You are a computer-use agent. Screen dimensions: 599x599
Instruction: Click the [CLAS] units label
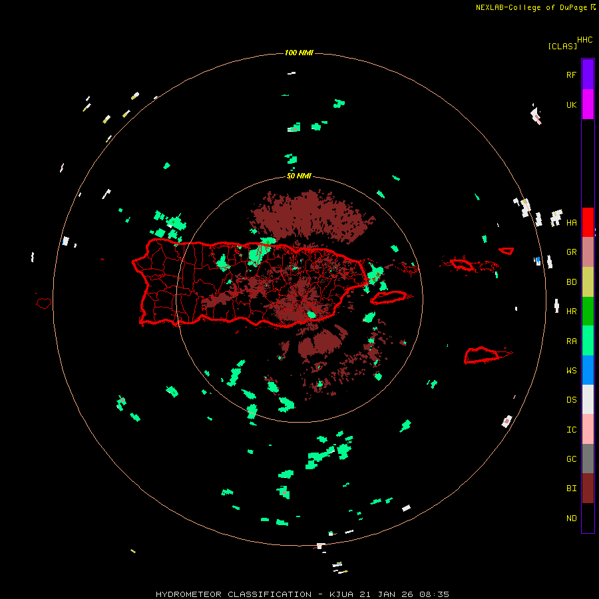tap(562, 47)
